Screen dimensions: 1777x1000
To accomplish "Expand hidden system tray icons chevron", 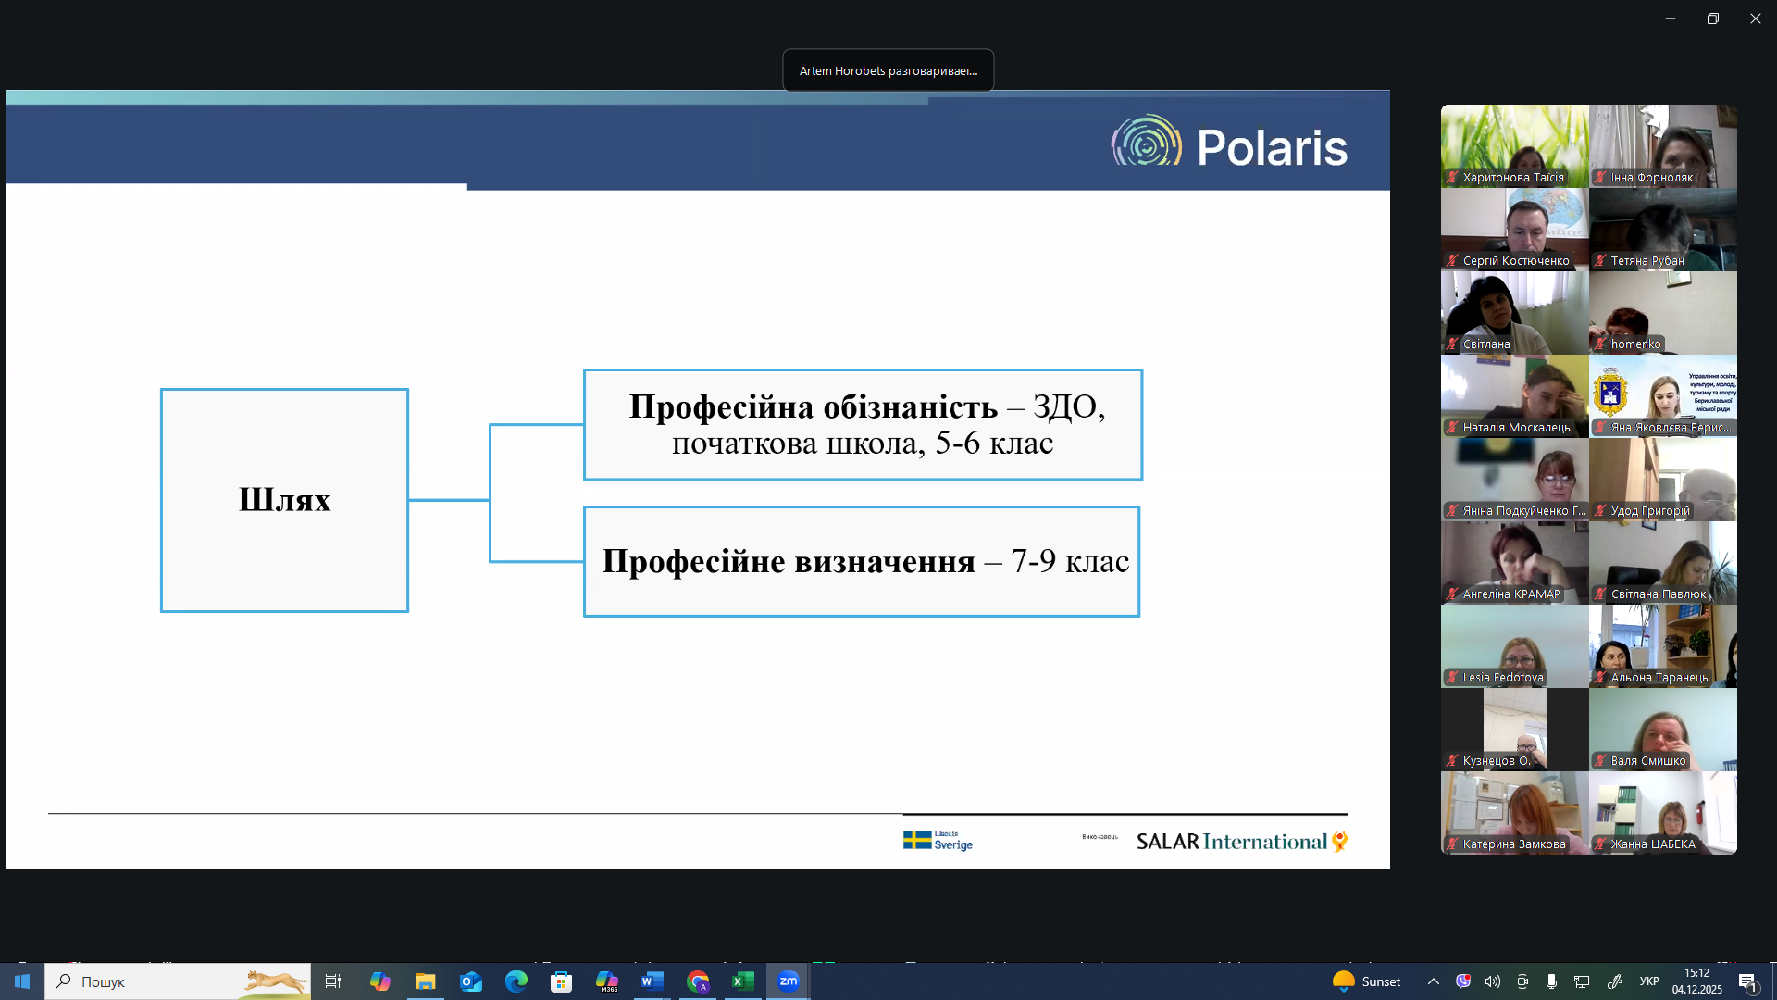I will tap(1434, 981).
